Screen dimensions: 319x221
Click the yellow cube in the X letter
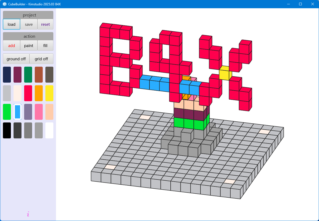coord(225,73)
